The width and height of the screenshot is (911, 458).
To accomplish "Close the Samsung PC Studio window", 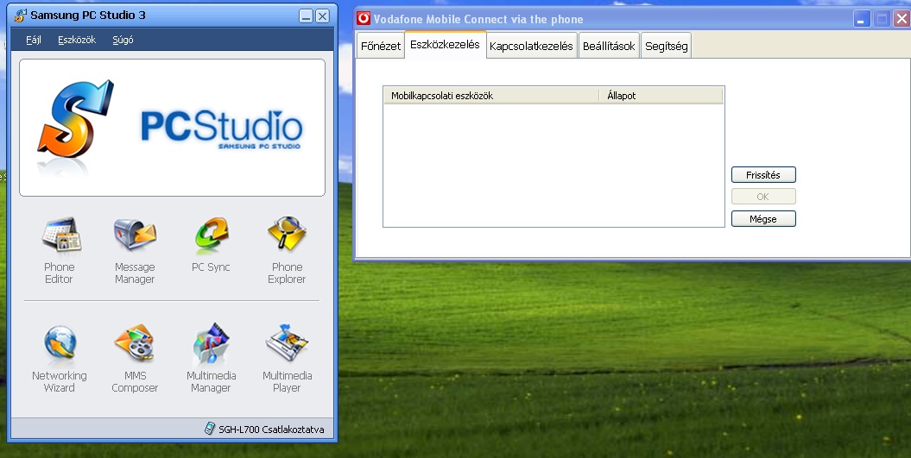I will point(322,16).
